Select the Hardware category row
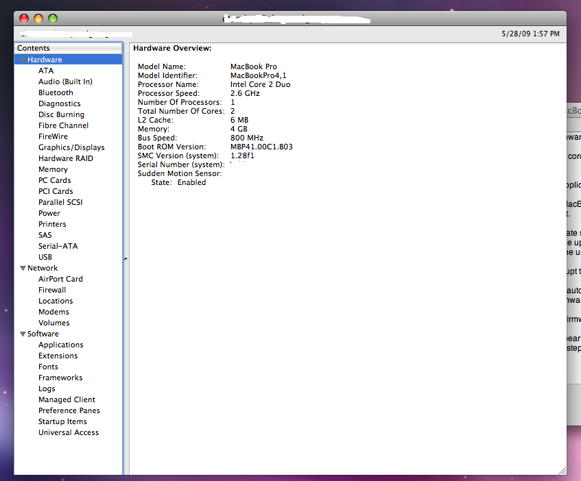 tap(68, 60)
